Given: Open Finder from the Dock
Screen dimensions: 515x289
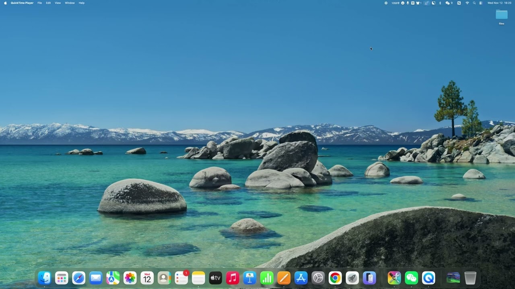Looking at the screenshot, I should (x=44, y=278).
